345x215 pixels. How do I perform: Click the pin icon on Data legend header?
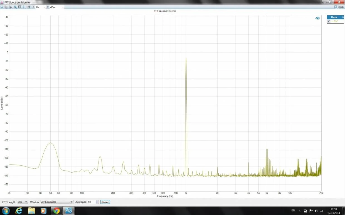click(342, 17)
